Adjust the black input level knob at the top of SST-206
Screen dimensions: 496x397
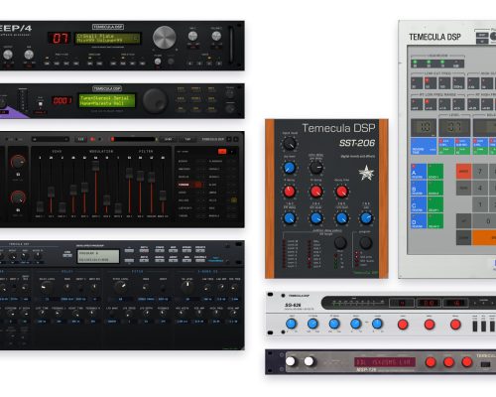click(290, 144)
